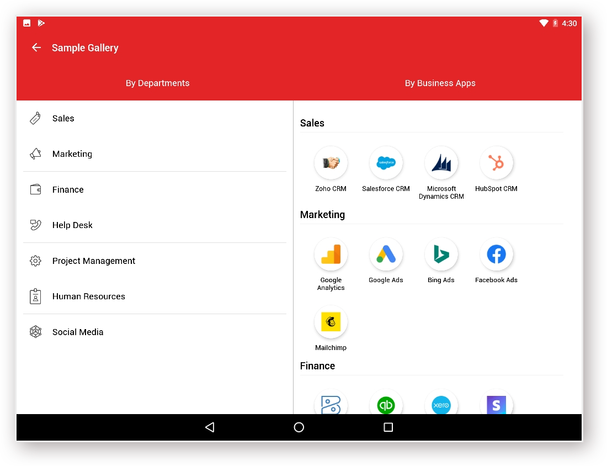The image size is (607, 466).
Task: Open the Finance department in the list
Action: [155, 189]
